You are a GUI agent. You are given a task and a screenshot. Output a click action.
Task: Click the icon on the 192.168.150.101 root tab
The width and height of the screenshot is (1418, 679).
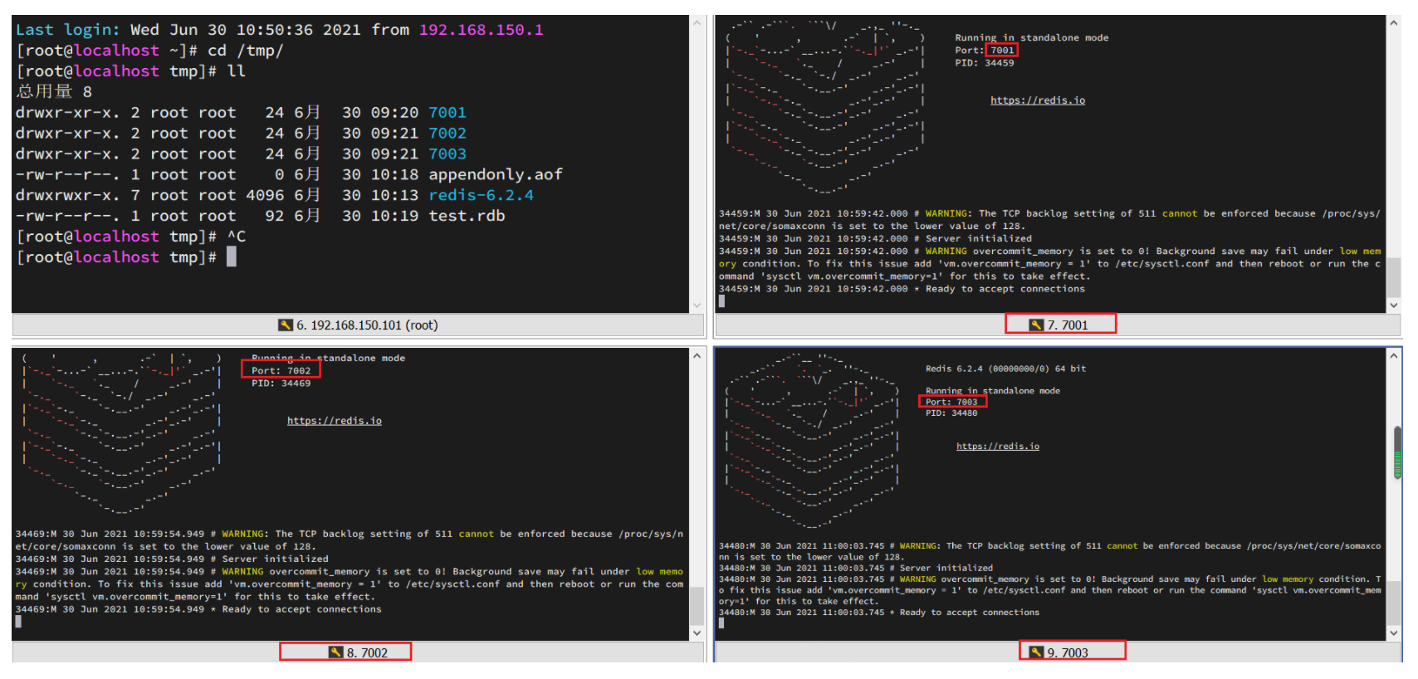point(285,325)
